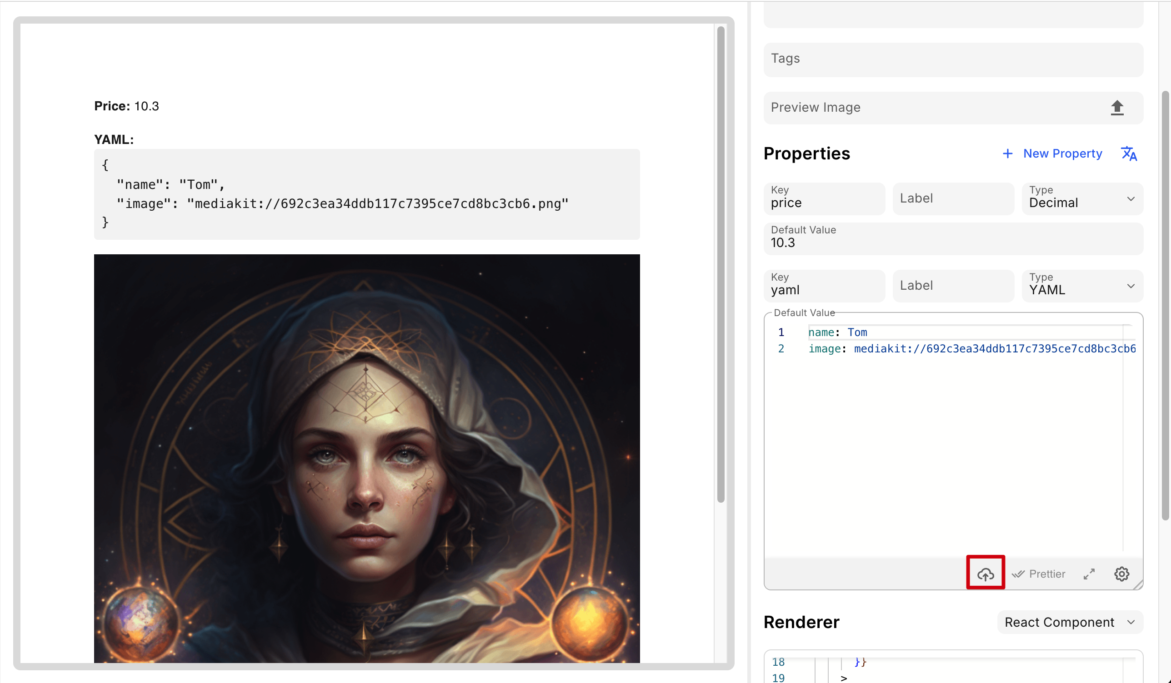1171x683 pixels.
Task: Click the Prettier double-check icon
Action: click(x=1018, y=574)
